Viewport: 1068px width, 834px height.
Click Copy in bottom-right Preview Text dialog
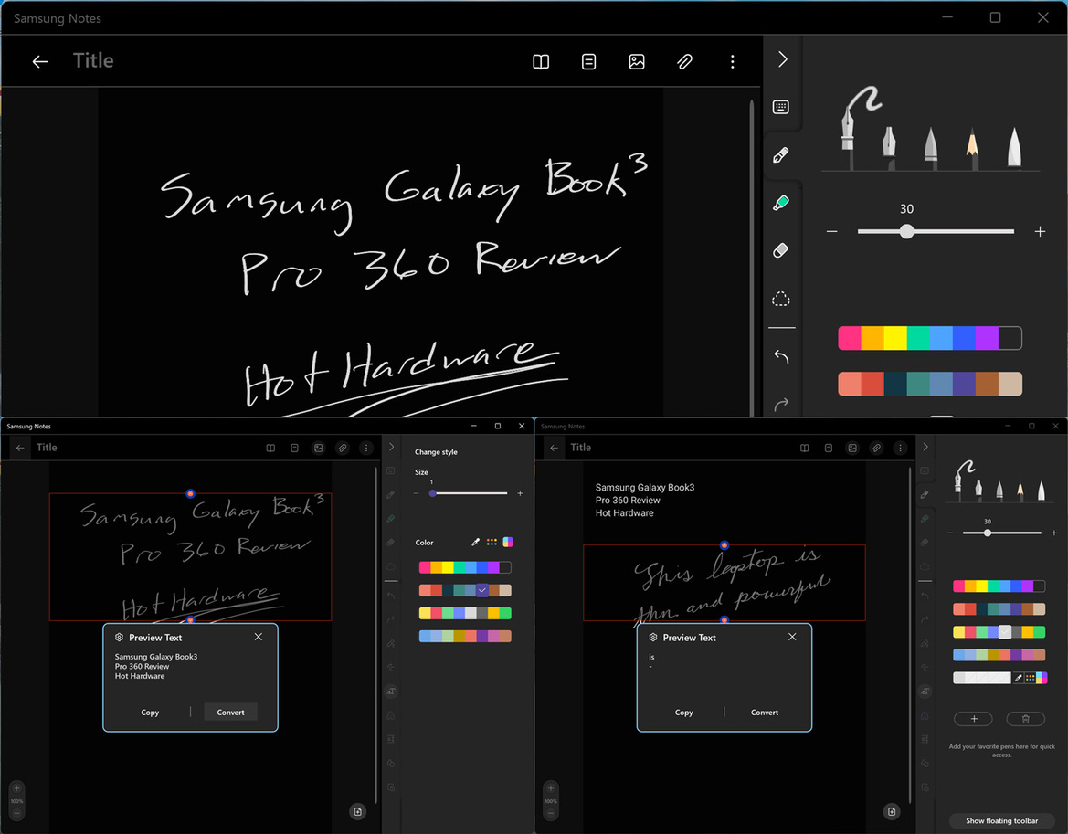pyautogui.click(x=684, y=713)
